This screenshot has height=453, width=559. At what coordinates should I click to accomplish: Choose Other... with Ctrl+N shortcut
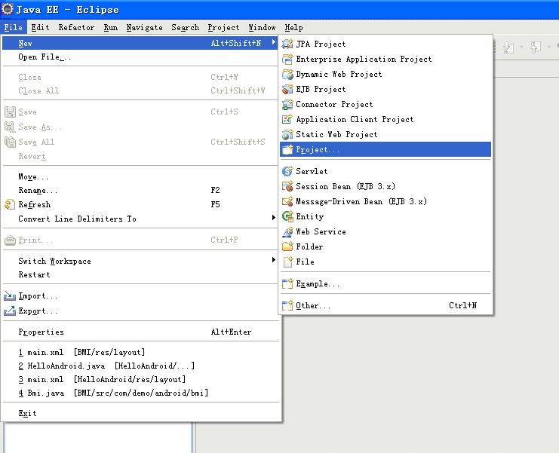pos(385,305)
